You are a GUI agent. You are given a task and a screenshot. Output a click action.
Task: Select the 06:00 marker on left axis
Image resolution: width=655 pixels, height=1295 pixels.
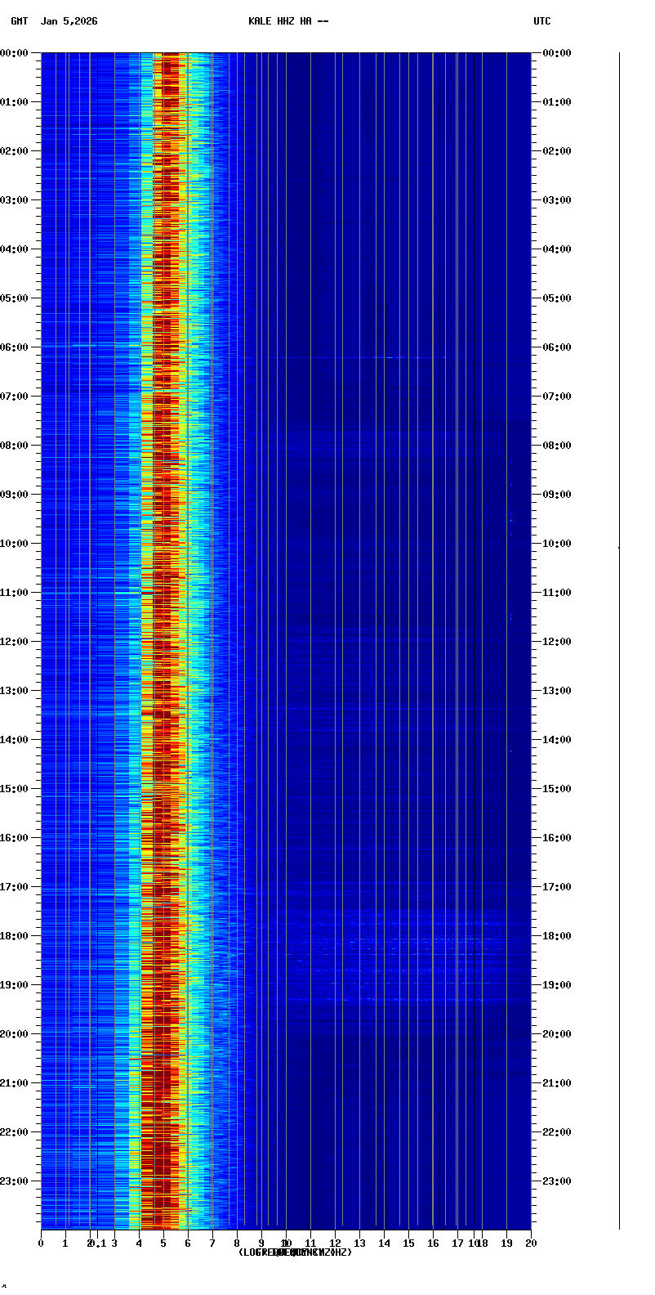click(15, 347)
